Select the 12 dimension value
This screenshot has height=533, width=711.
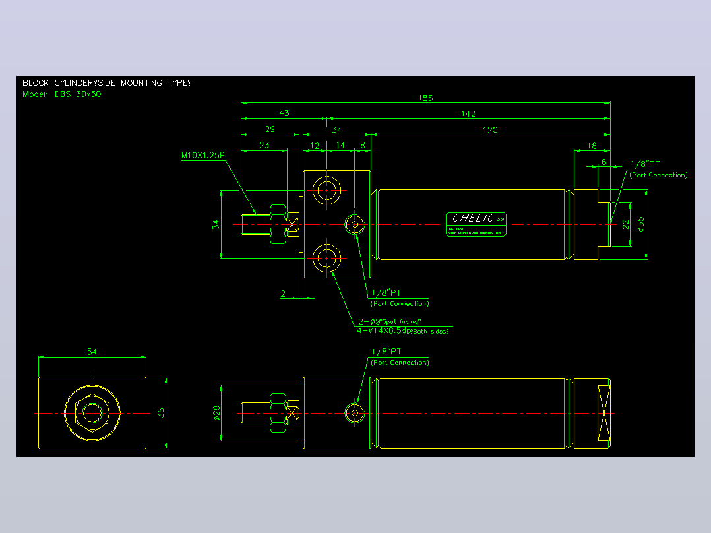click(x=315, y=146)
